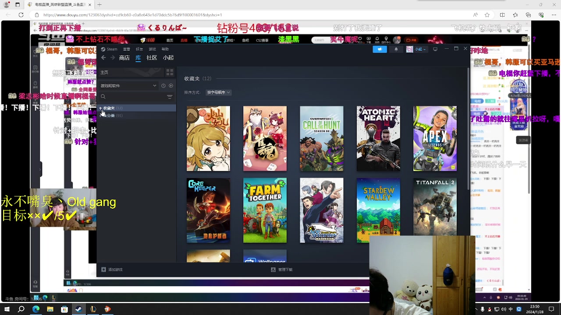Open the 按字母顺序 sort dropdown
Viewport: 561px width, 315px height.
(x=218, y=92)
